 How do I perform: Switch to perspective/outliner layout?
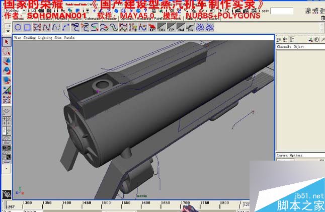pyautogui.click(x=7, y=131)
